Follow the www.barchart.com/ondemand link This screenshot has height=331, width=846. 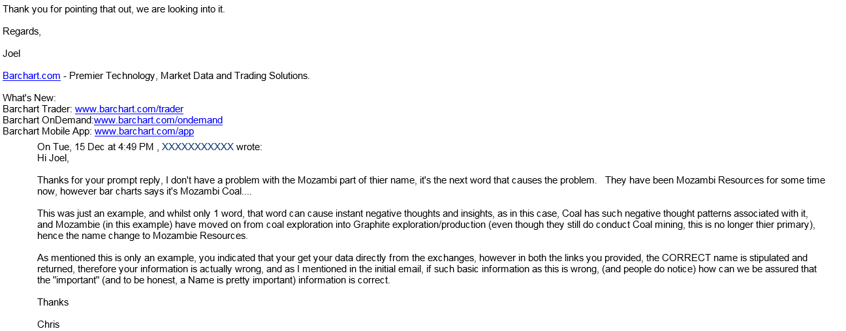tap(159, 120)
